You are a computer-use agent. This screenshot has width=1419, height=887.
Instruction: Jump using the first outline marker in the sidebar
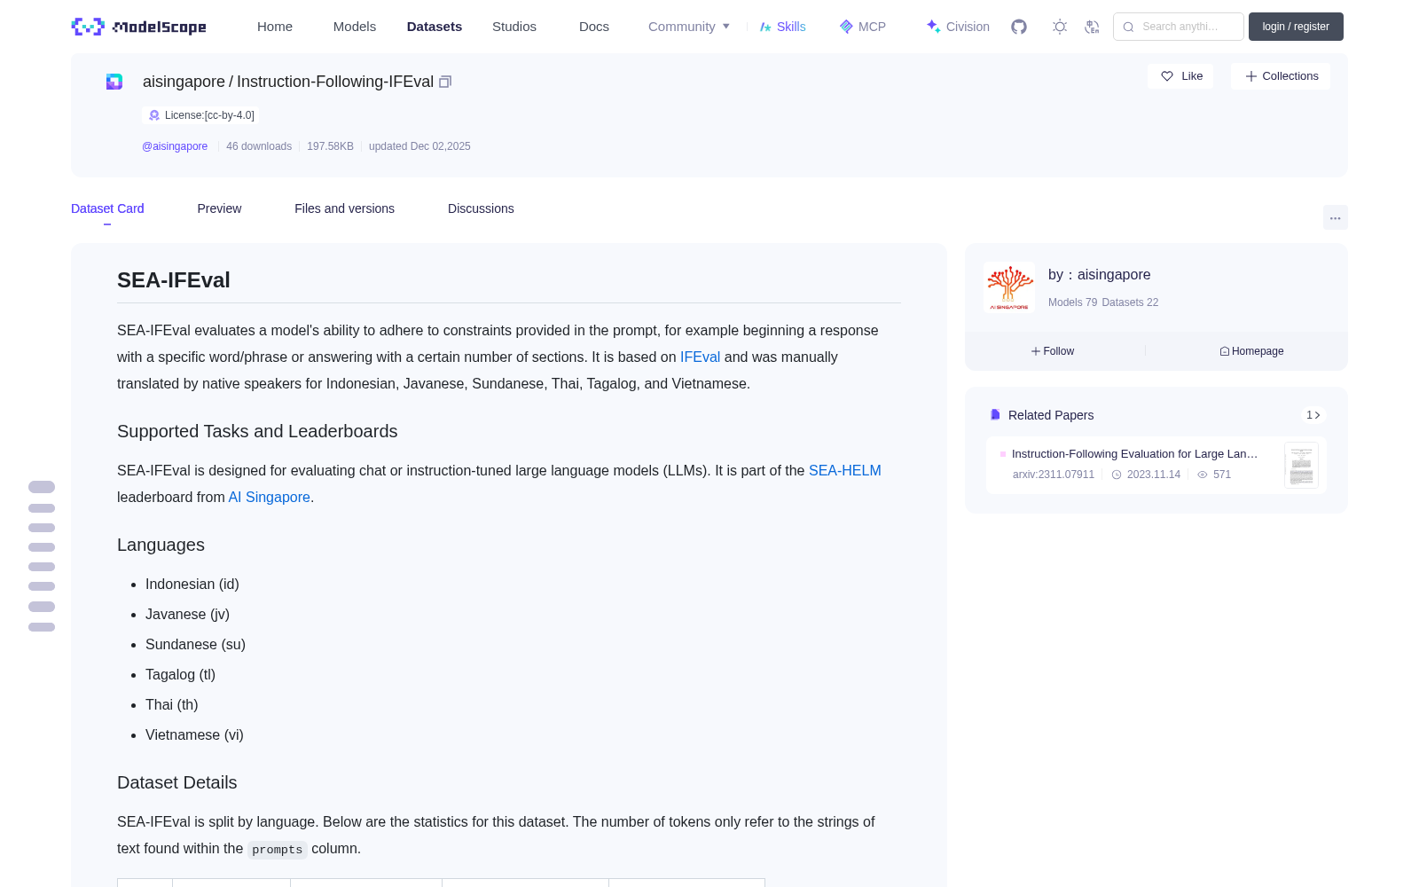42,487
